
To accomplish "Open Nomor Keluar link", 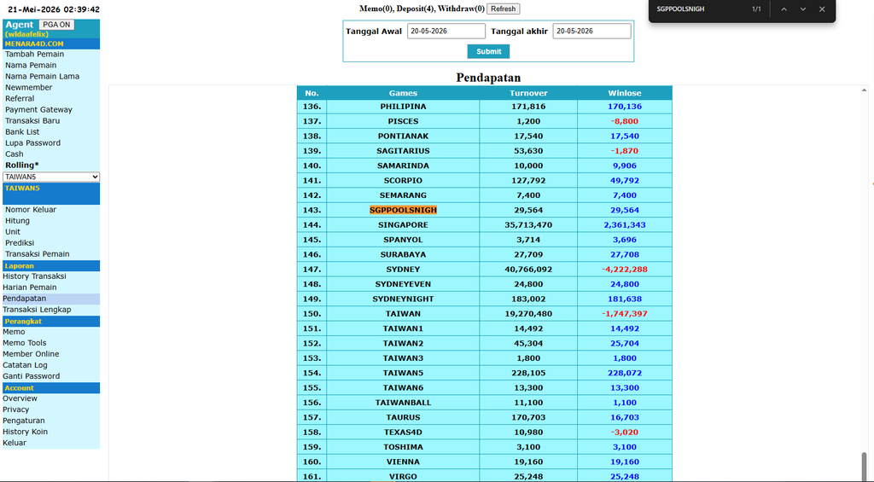I will [31, 210].
